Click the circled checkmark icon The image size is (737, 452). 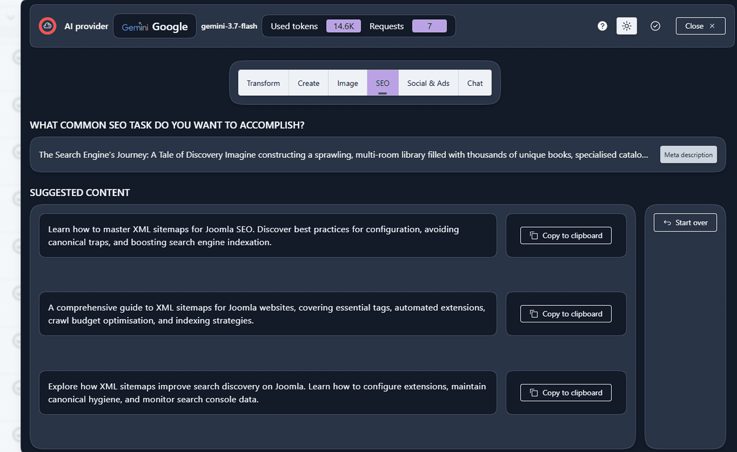[655, 26]
